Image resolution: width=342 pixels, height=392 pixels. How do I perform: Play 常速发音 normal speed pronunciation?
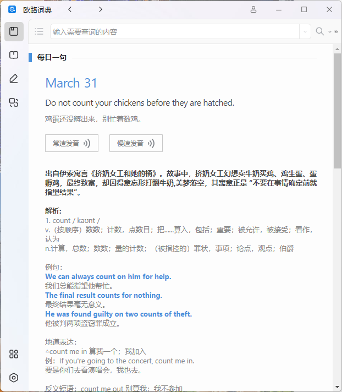(x=71, y=143)
